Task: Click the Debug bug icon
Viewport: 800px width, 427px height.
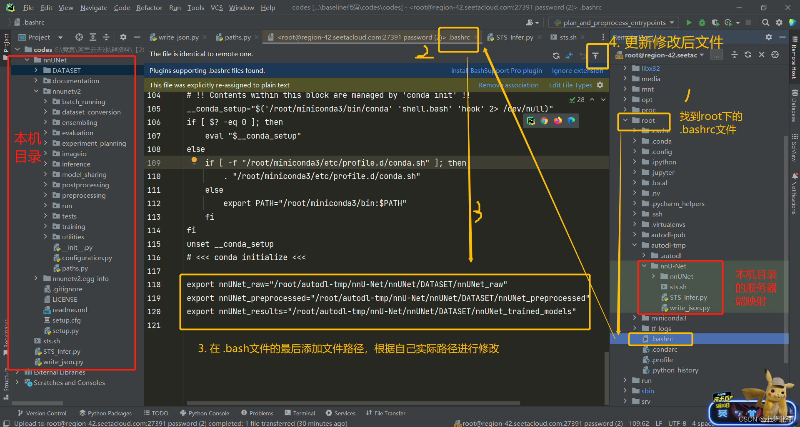Action: [702, 22]
